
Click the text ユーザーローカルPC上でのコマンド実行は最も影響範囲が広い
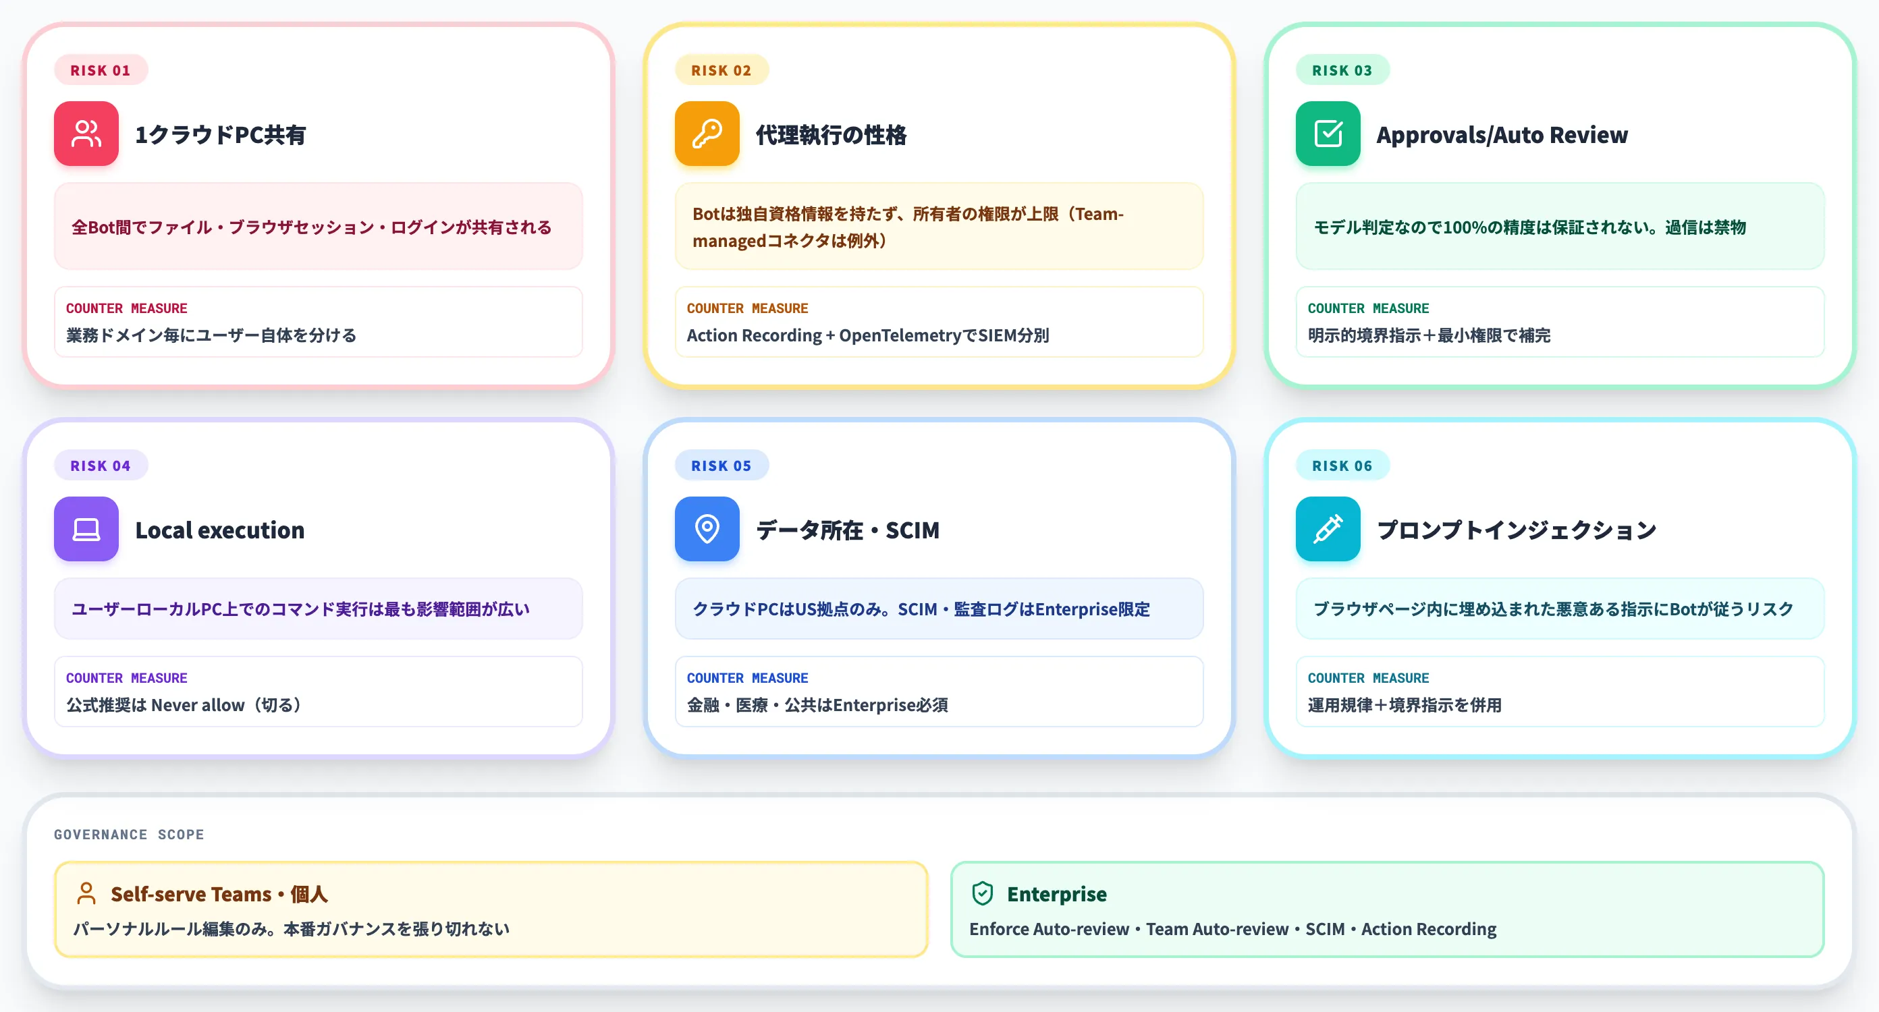tap(300, 609)
